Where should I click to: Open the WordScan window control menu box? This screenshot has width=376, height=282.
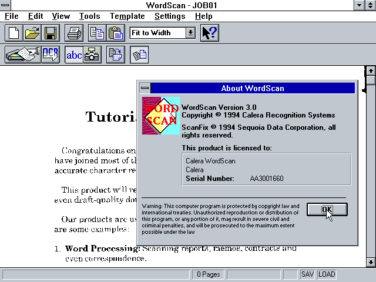point(5,5)
